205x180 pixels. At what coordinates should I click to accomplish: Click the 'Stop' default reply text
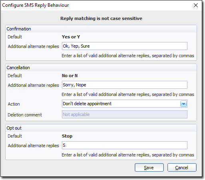[x=67, y=136]
